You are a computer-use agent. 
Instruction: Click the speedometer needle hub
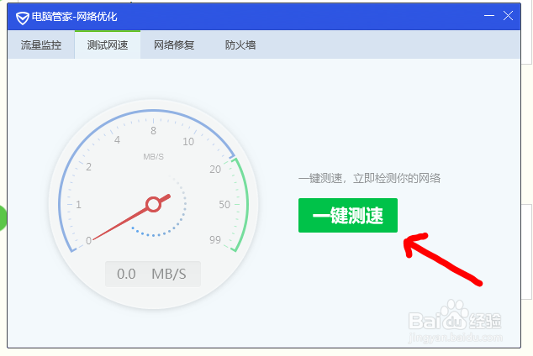click(x=153, y=204)
